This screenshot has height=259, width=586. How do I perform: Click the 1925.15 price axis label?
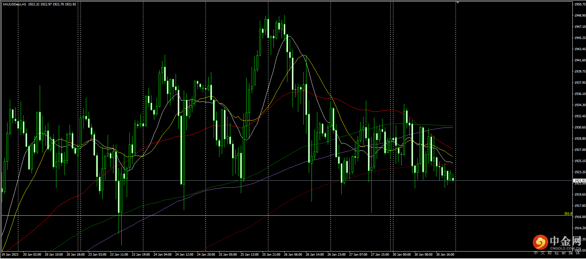pos(580,161)
